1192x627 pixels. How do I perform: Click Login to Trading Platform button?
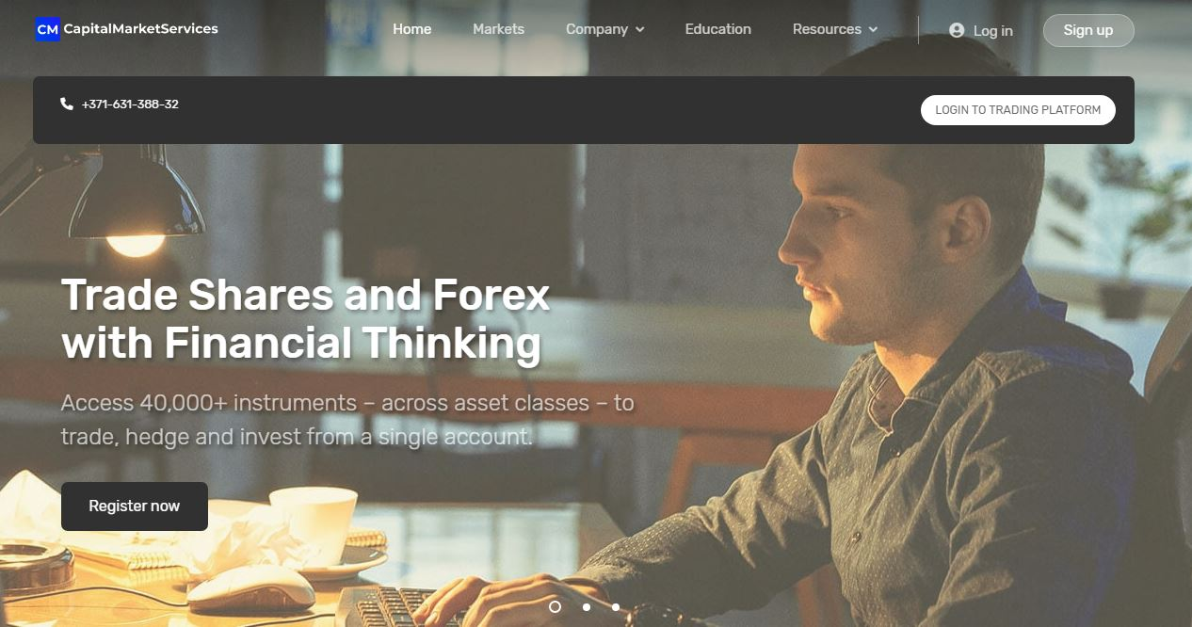click(x=1018, y=110)
